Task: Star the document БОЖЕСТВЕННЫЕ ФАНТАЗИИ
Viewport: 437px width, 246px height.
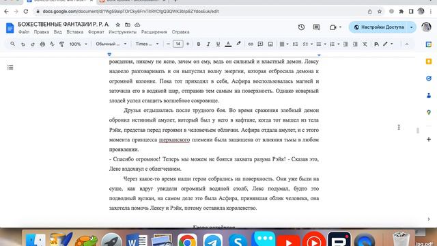Action: click(x=118, y=25)
